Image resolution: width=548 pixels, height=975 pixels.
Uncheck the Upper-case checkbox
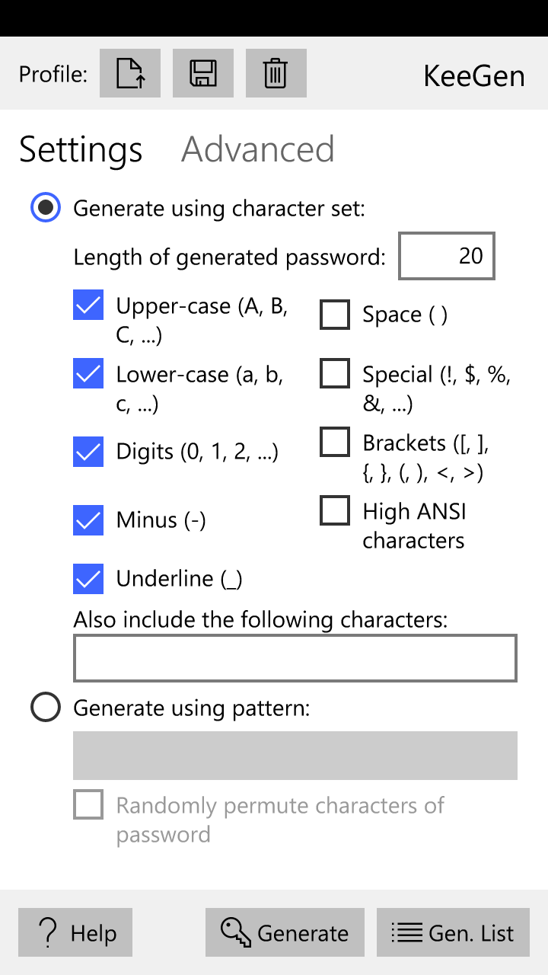(89, 306)
